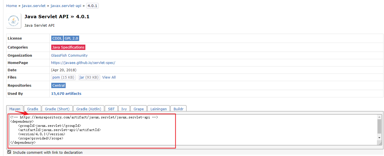
Task: Click the snippet textarea resize handle
Action: click(379, 143)
